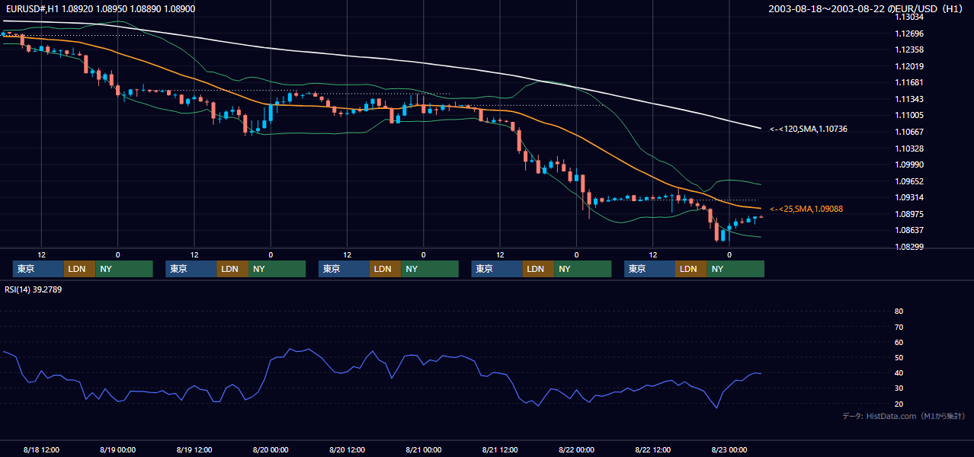This screenshot has width=974, height=457.
Task: Select the rightmost NY session block
Action: pos(735,269)
